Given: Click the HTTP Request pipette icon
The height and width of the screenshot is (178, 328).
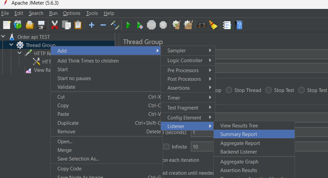Looking at the screenshot, I should (x=28, y=53).
